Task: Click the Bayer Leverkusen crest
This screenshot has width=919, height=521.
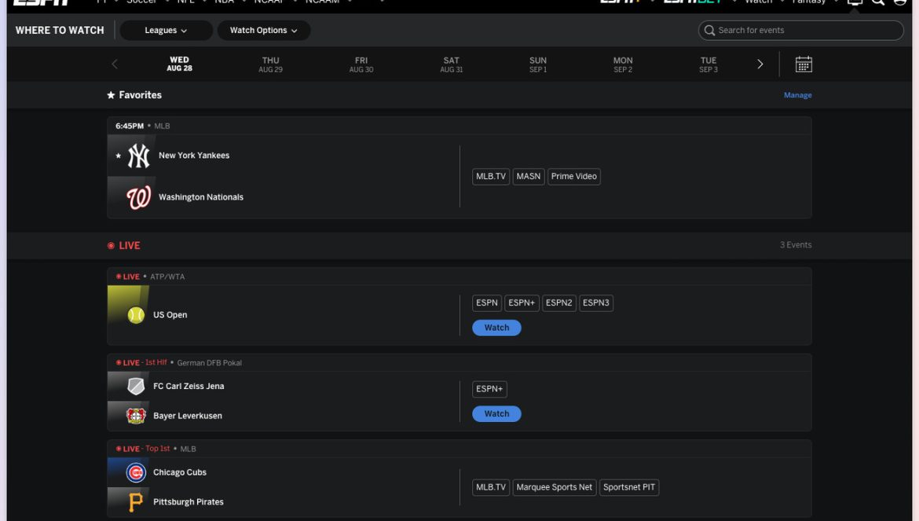Action: click(136, 416)
